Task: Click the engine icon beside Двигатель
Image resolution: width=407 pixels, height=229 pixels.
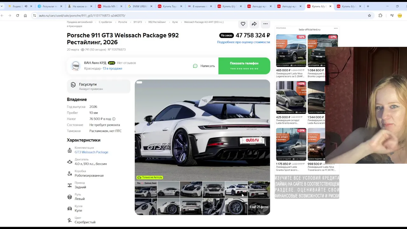Action: (70, 162)
